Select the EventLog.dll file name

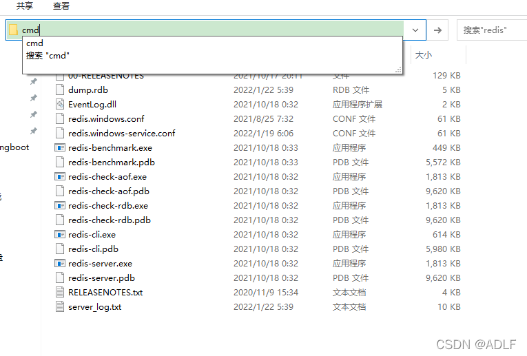click(92, 105)
